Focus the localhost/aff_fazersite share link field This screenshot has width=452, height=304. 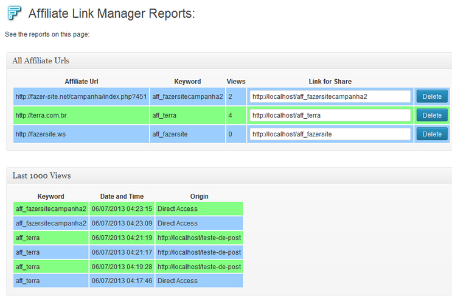330,134
